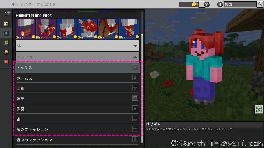
Task: Click the green rotate-character icon beside preview
Action: (259, 109)
